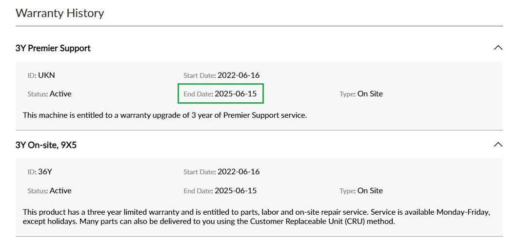Click the Premier Support Start Date value

pos(239,75)
